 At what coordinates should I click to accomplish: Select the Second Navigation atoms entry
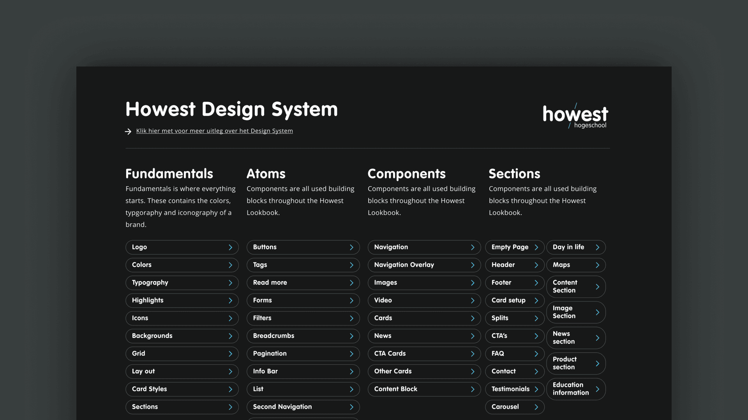pos(303,407)
